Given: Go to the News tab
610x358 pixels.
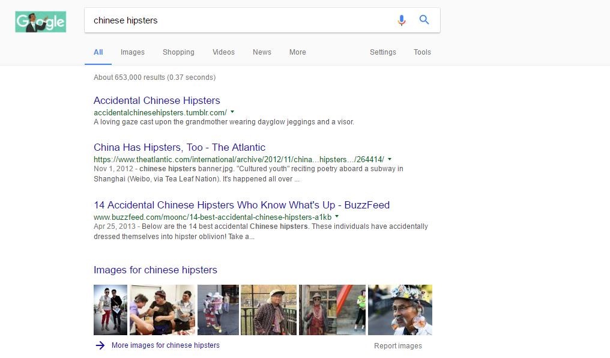Looking at the screenshot, I should click(262, 52).
